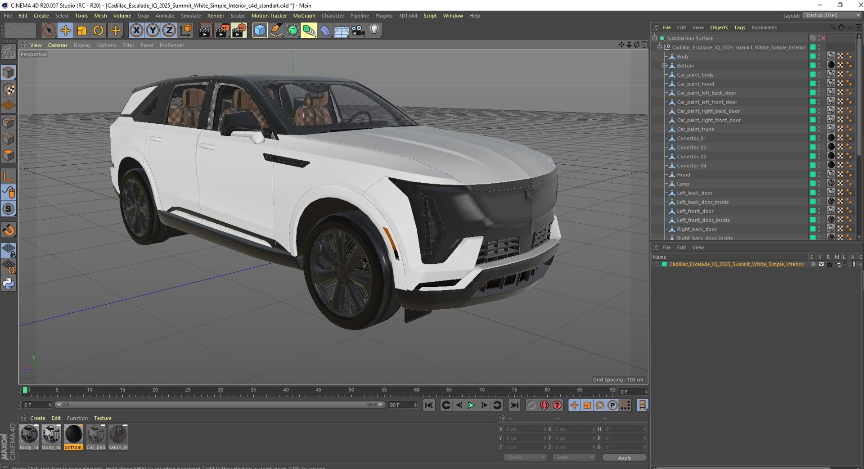Click the Undo arrow icon

pyautogui.click(x=12, y=31)
